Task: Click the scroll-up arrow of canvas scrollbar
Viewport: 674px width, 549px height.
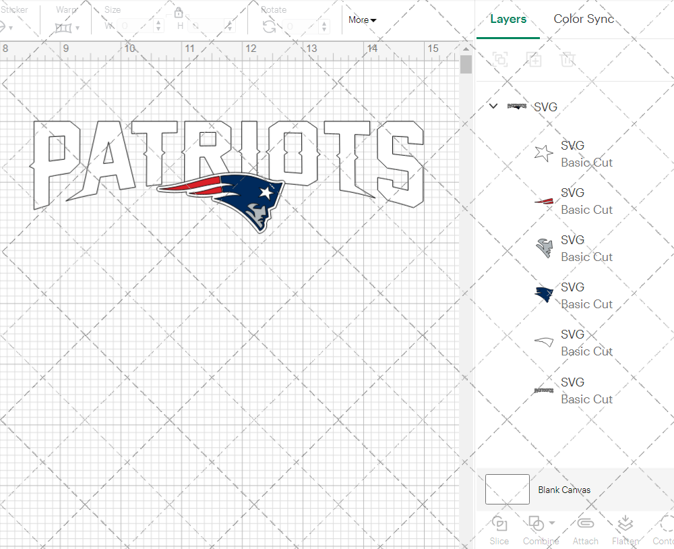Action: point(466,48)
